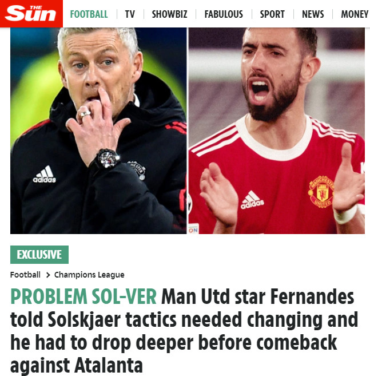370x376 pixels.
Task: Click The Sun logo in header
Action: tap(31, 14)
